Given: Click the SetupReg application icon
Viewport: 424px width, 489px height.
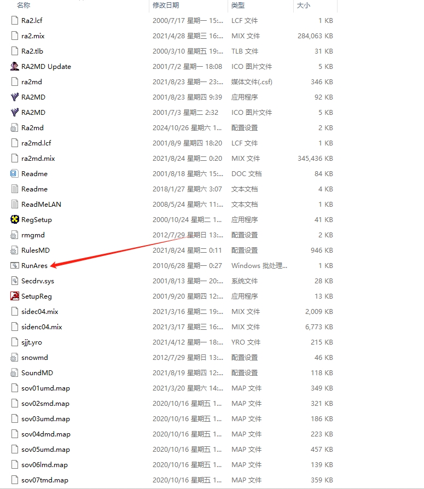Looking at the screenshot, I should (x=14, y=296).
